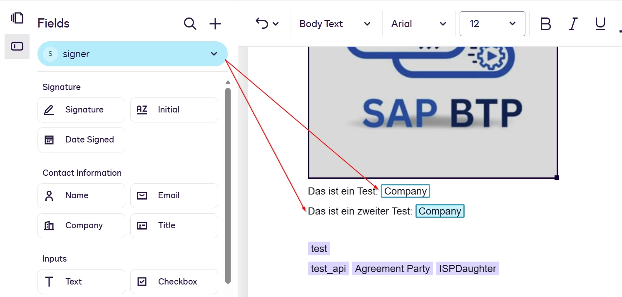Open the undo history dropdown chevron

(x=276, y=24)
